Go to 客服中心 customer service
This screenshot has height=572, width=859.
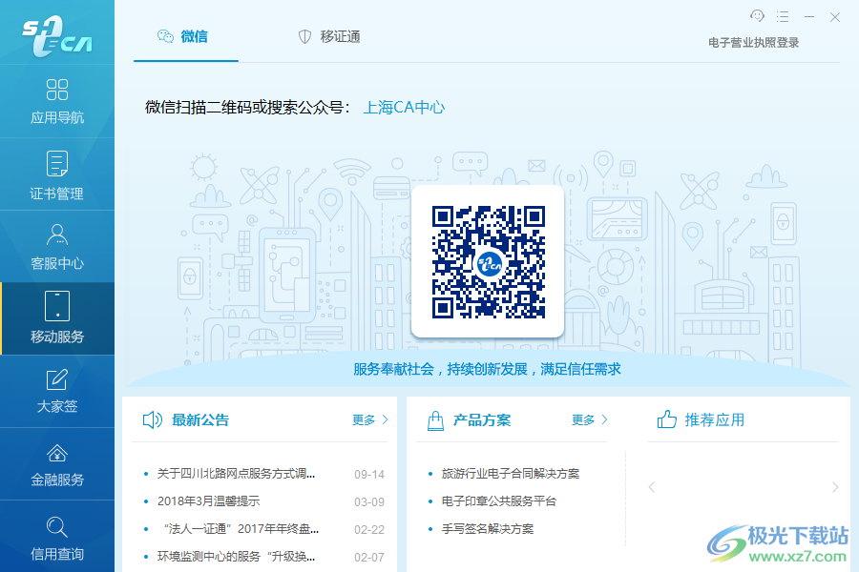pos(57,247)
